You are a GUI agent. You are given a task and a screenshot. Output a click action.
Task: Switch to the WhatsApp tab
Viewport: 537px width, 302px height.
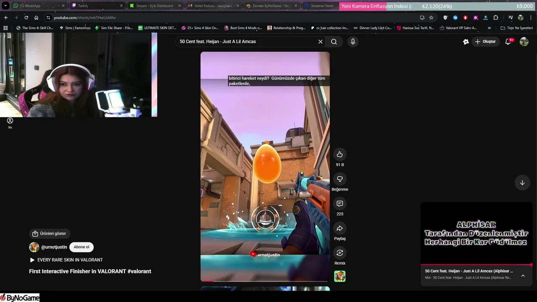click(x=38, y=6)
